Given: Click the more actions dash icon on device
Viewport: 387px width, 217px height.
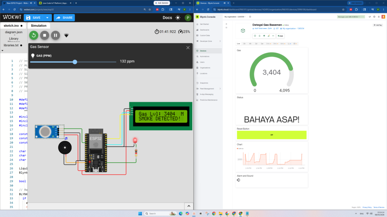Looking at the screenshot, I should [273, 36].
